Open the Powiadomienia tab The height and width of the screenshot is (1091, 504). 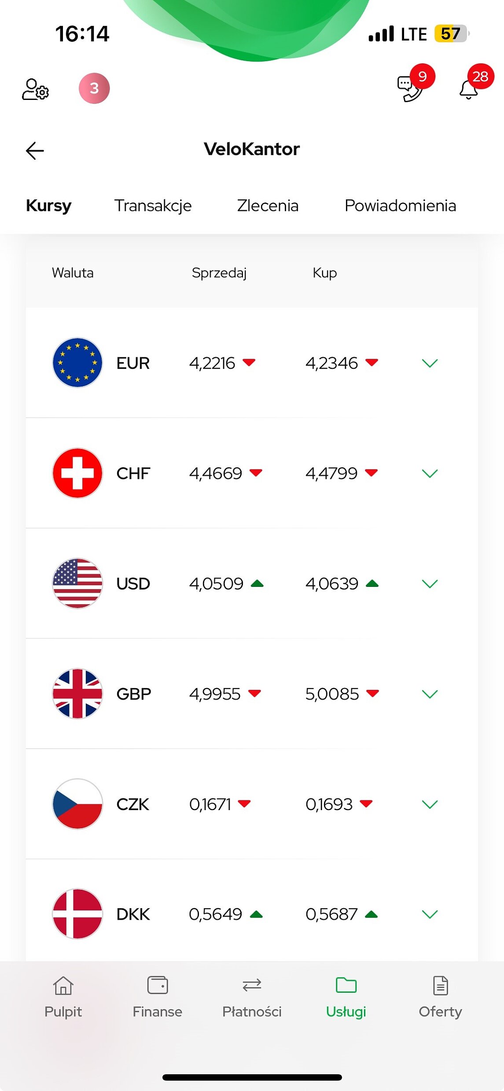[400, 206]
